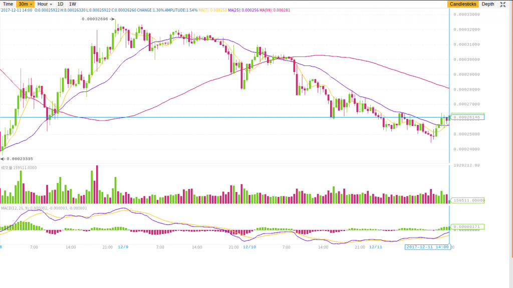The height and width of the screenshot is (288, 513).
Task: Expand the Hour interval dropdown
Action: (x=45, y=4)
